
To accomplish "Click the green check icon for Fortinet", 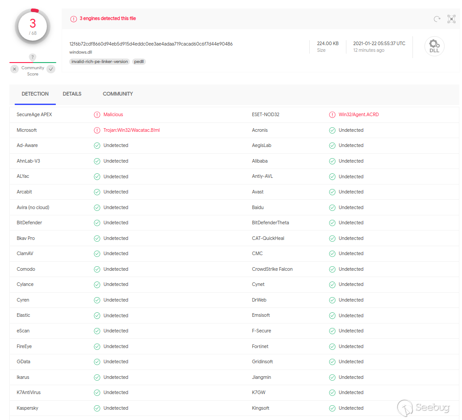I will (x=332, y=347).
